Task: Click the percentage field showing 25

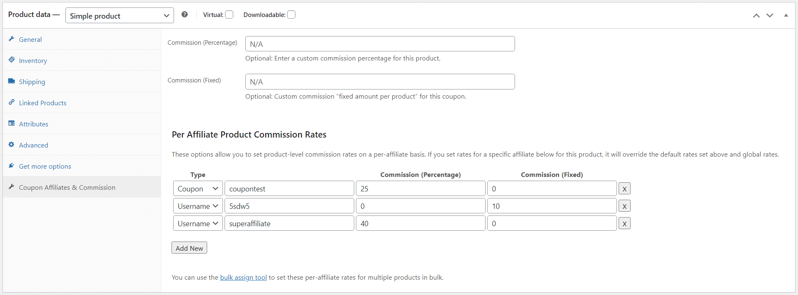Action: [x=421, y=189]
